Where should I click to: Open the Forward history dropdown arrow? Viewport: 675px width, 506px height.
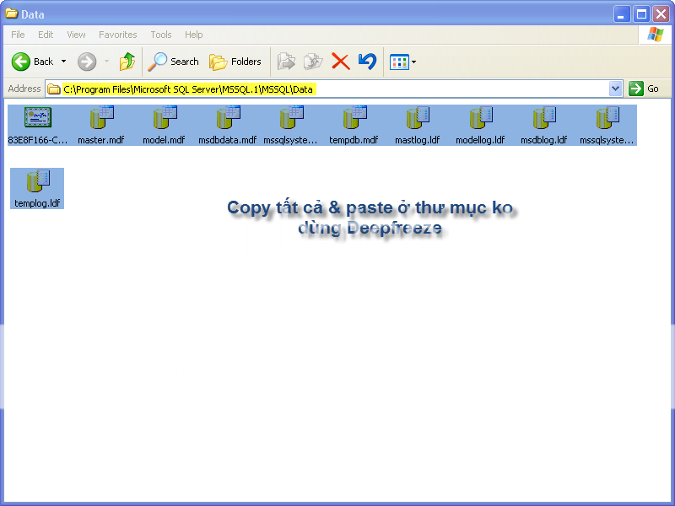(x=106, y=62)
